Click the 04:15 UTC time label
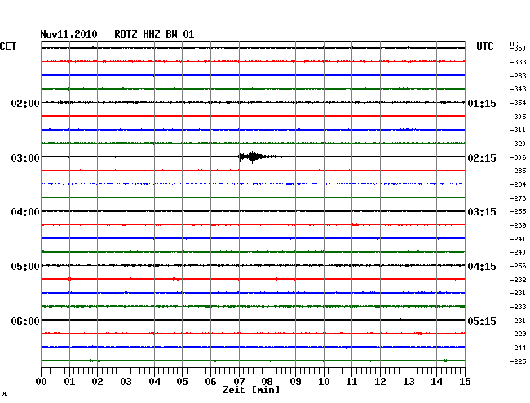 pyautogui.click(x=482, y=267)
